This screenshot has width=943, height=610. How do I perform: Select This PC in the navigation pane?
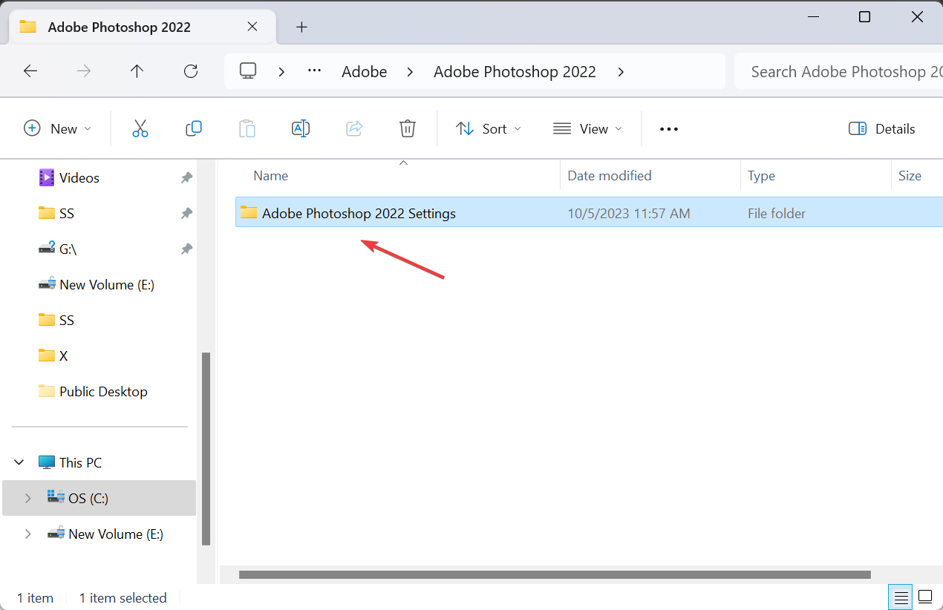click(70, 462)
